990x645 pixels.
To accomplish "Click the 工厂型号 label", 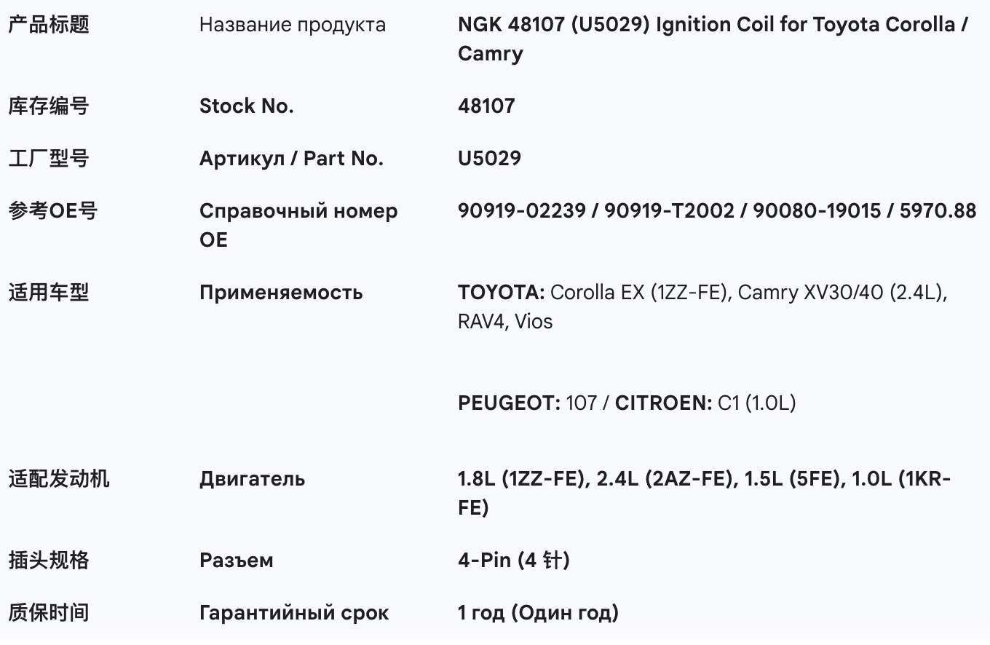I will tap(49, 159).
